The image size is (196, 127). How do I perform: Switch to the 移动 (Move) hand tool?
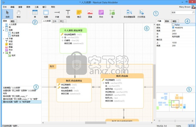pyautogui.click(x=19, y=14)
